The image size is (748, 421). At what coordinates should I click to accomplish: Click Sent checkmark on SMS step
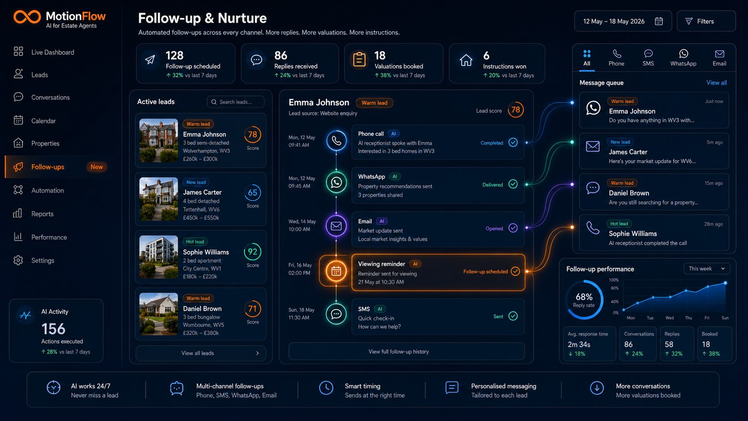513,316
